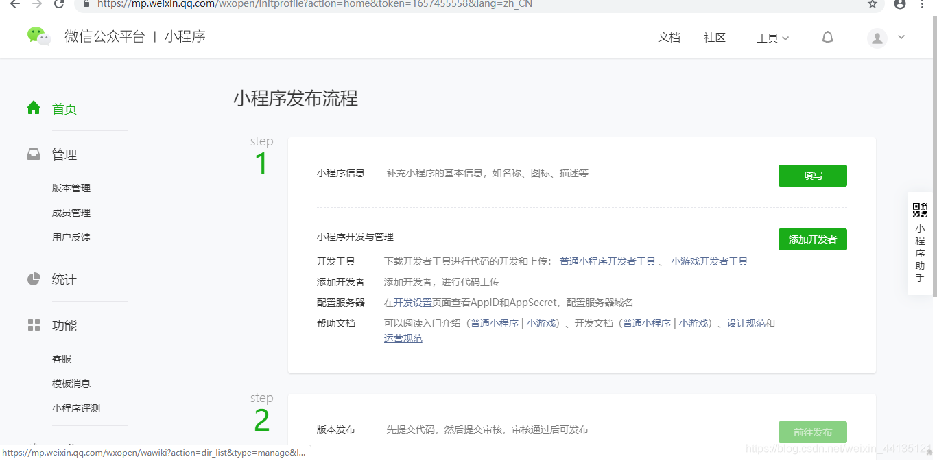Screen dimensions: 937x461
Task: Select 统计 sidebar section
Action: [x=64, y=280]
